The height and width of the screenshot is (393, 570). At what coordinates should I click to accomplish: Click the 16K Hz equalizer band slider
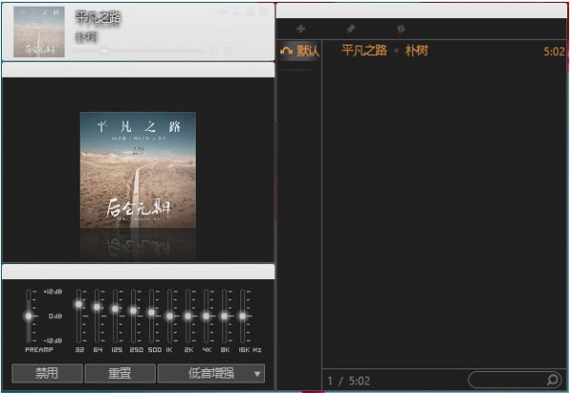pos(243,315)
